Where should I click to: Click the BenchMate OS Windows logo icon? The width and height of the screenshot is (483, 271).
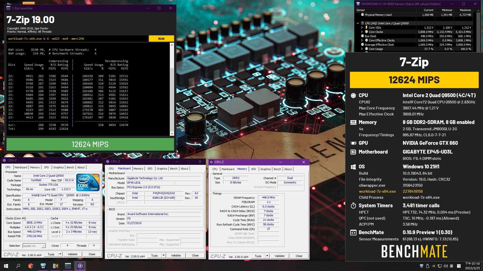point(353,167)
